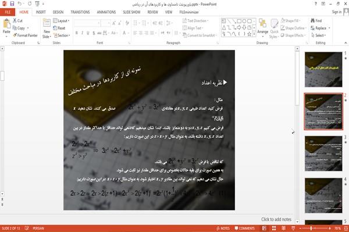Image resolution: width=349 pixels, height=232 pixels.
Task: Toggle Italic formatting
Action: tap(82, 33)
